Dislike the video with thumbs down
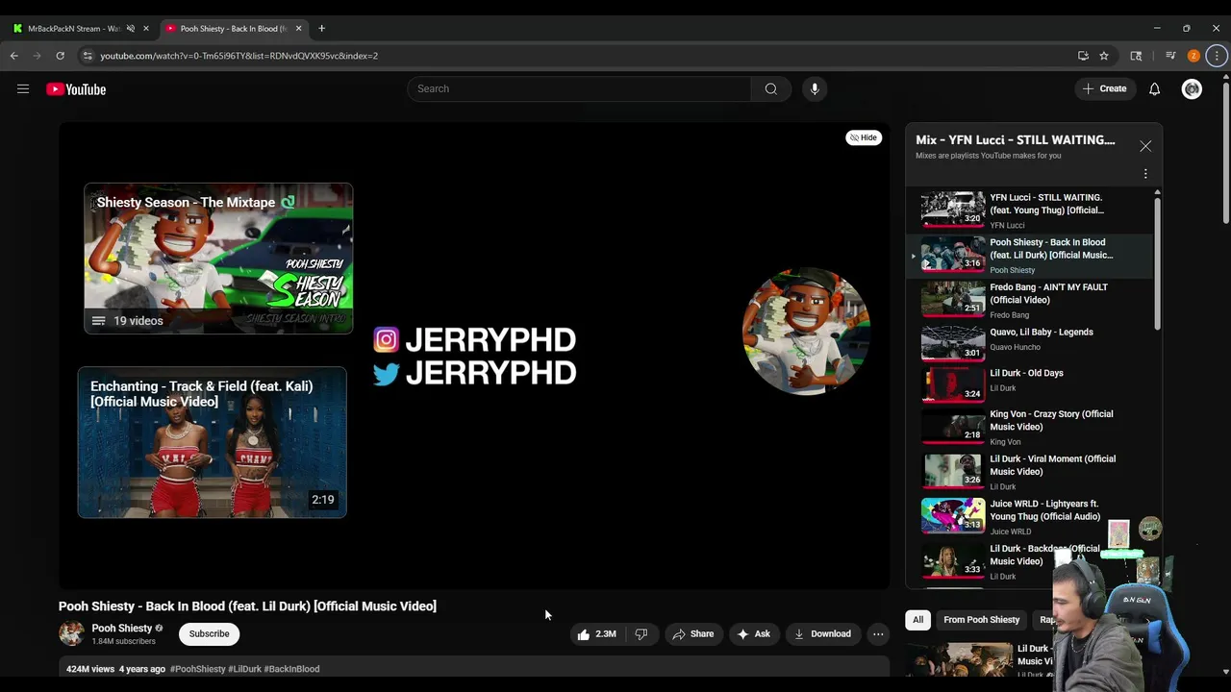Image resolution: width=1231 pixels, height=692 pixels. point(641,634)
